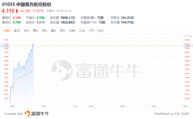The width and height of the screenshot is (193, 119).
Task: Switch to the 分钟 minute chart tab
Action: click(72, 31)
